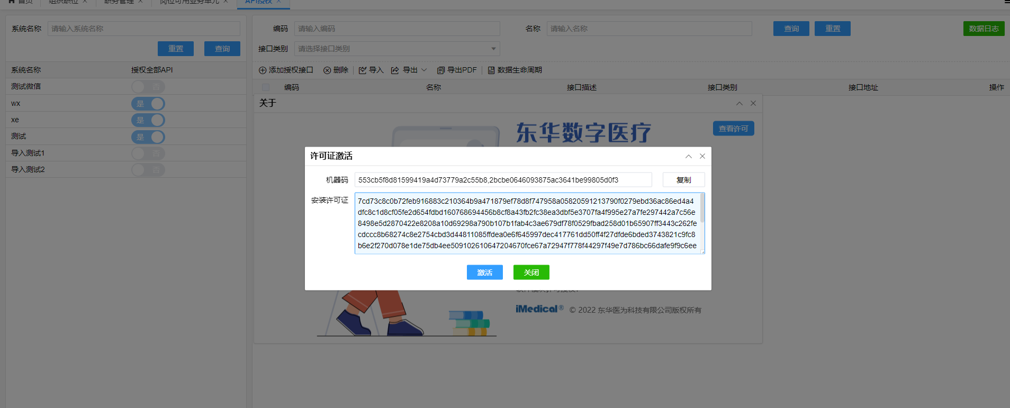Turn off the 授权全部API switch for wx
The width and height of the screenshot is (1010, 408).
click(x=148, y=104)
